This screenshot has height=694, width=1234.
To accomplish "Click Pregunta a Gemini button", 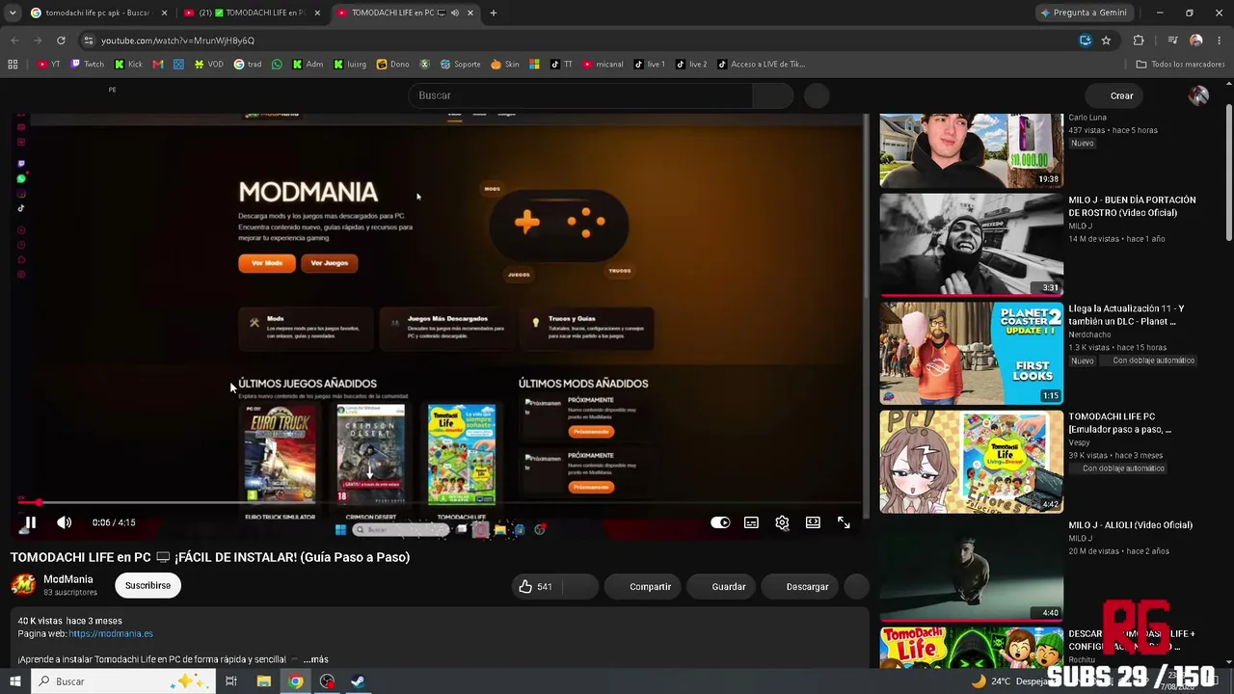I will (1084, 13).
